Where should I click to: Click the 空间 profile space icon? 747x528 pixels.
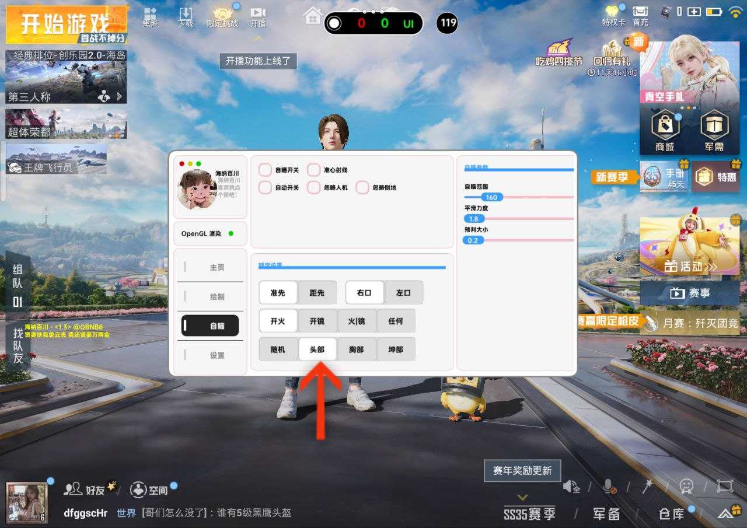pos(149,489)
